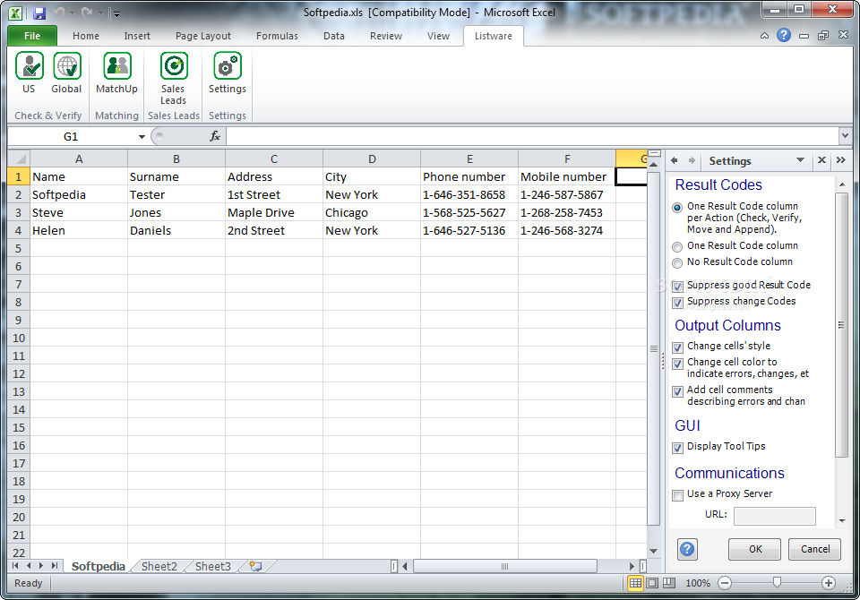This screenshot has width=860, height=600.
Task: Expand the formula bar
Action: [x=845, y=135]
